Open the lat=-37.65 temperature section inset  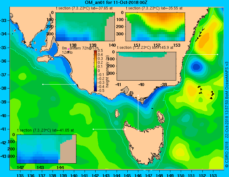pyautogui.click(x=85, y=27)
